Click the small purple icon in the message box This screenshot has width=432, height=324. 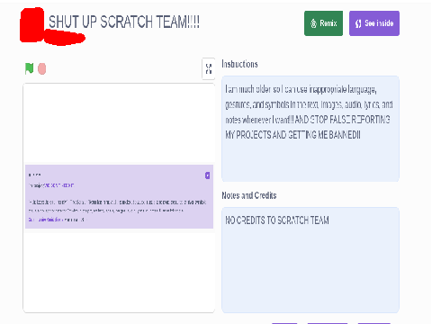coord(207,175)
